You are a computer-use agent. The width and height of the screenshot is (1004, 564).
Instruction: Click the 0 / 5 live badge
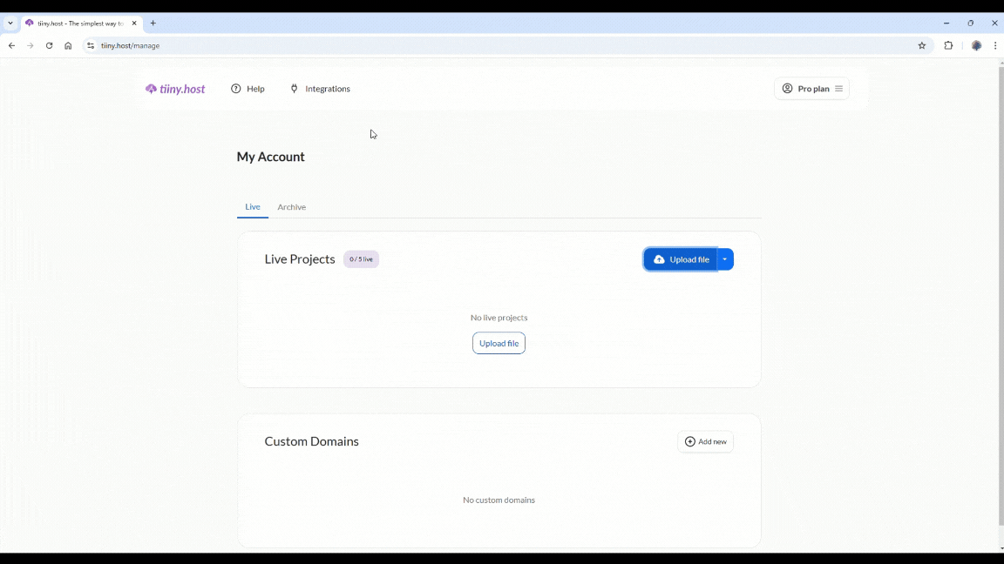[361, 259]
